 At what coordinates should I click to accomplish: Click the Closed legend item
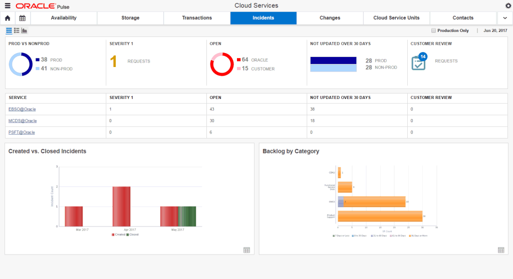(132, 234)
